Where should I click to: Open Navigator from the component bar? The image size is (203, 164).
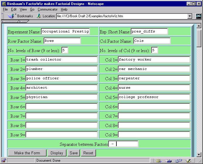(159, 160)
